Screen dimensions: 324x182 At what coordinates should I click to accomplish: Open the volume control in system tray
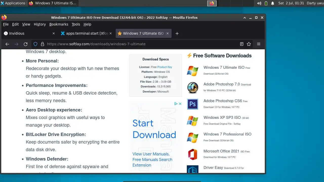pos(259,3)
